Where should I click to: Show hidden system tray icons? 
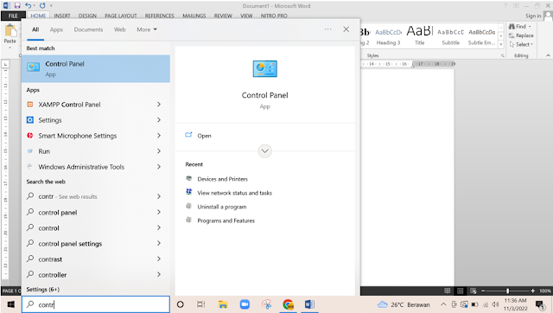443,304
